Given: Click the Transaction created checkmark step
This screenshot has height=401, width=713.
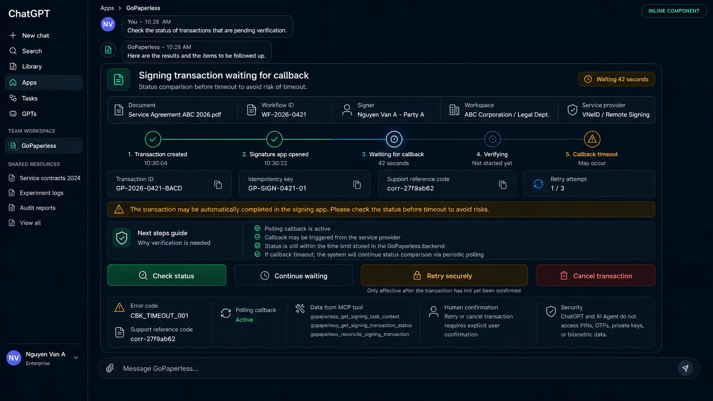Looking at the screenshot, I should 153,139.
